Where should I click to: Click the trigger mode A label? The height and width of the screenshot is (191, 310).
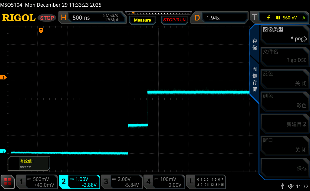tap(304, 18)
